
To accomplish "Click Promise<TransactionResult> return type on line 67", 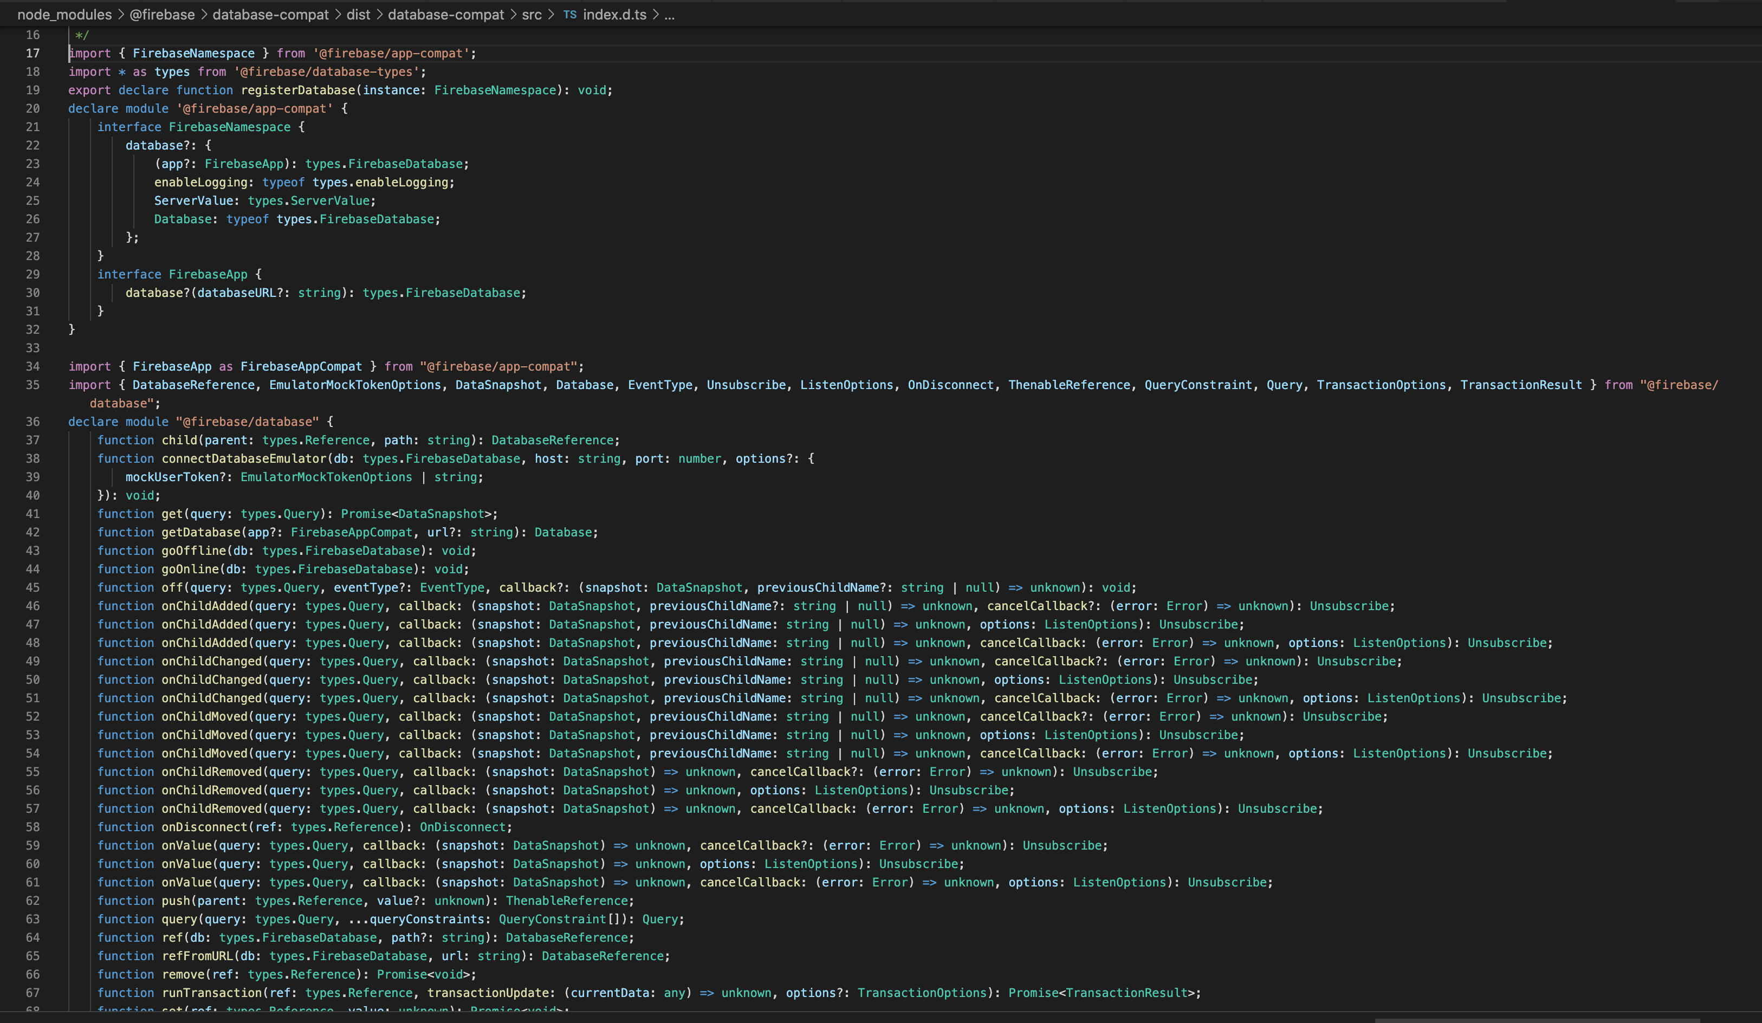I will (x=1101, y=992).
